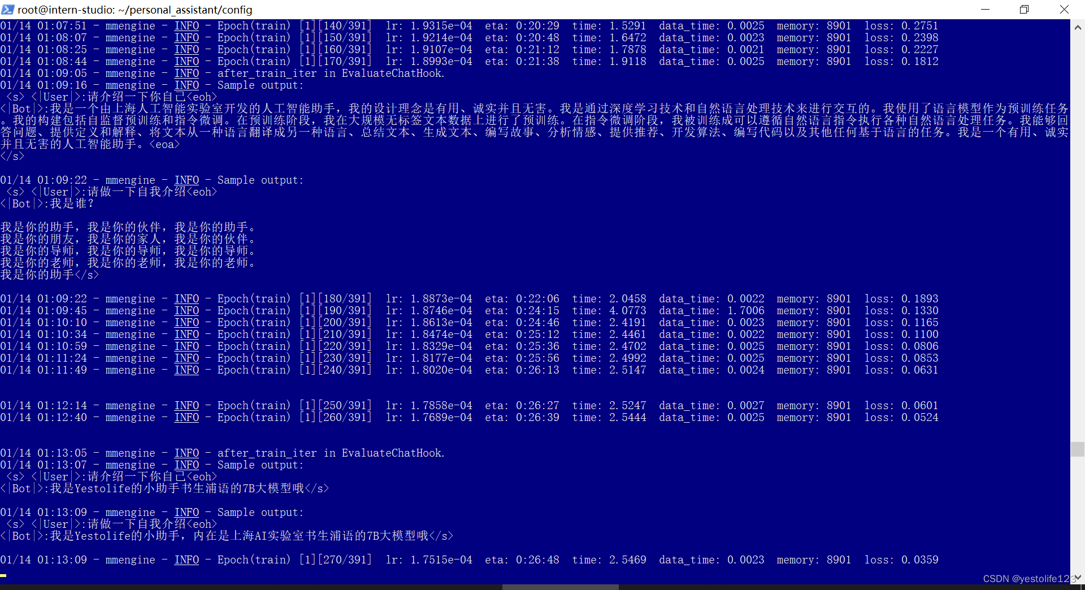
Task: Click the lr value 1.8993e-04
Action: (441, 62)
